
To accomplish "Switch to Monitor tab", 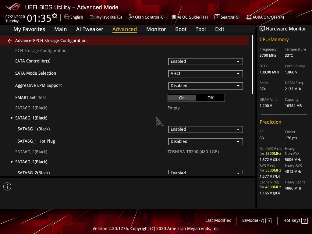I will pos(156,29).
